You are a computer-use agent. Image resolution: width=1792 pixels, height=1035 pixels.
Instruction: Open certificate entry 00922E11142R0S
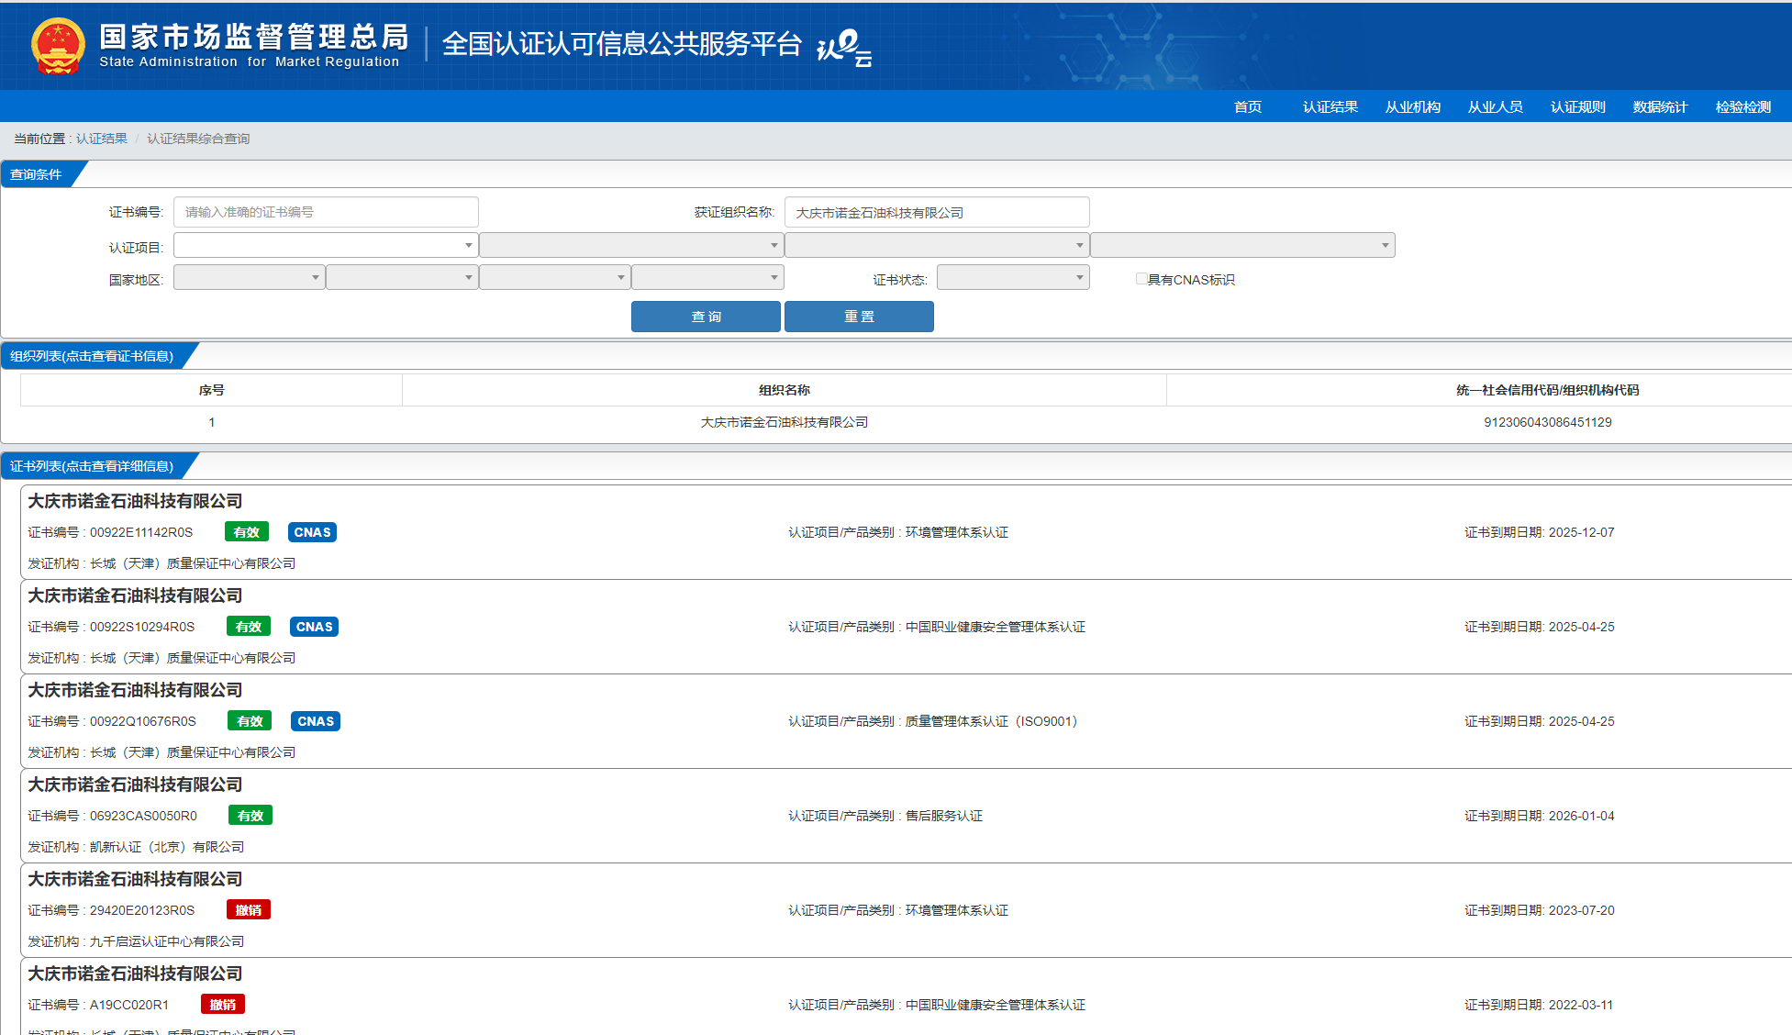coord(906,532)
